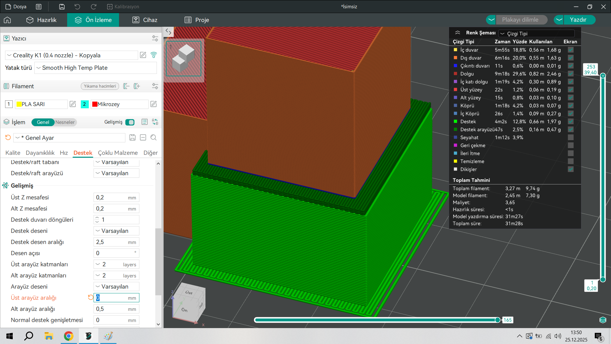
Task: Edit the Creality K1 printer preset
Action: pos(143,55)
